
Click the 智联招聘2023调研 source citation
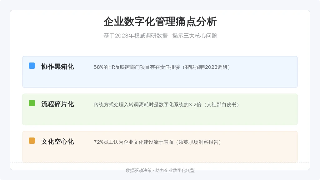(x=206, y=67)
